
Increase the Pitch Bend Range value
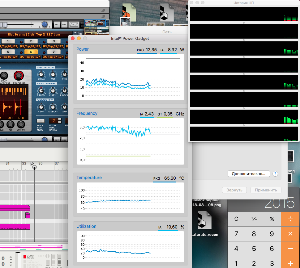click(60, 119)
